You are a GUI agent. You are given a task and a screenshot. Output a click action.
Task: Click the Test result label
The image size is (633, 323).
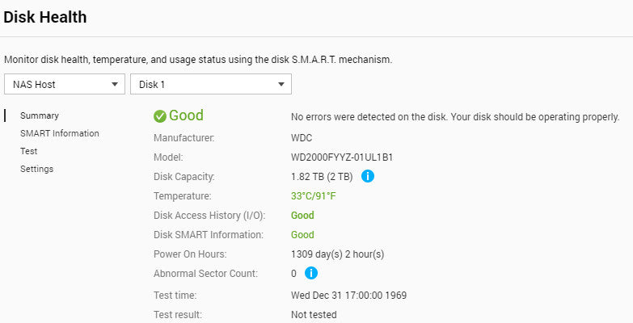[x=178, y=315]
